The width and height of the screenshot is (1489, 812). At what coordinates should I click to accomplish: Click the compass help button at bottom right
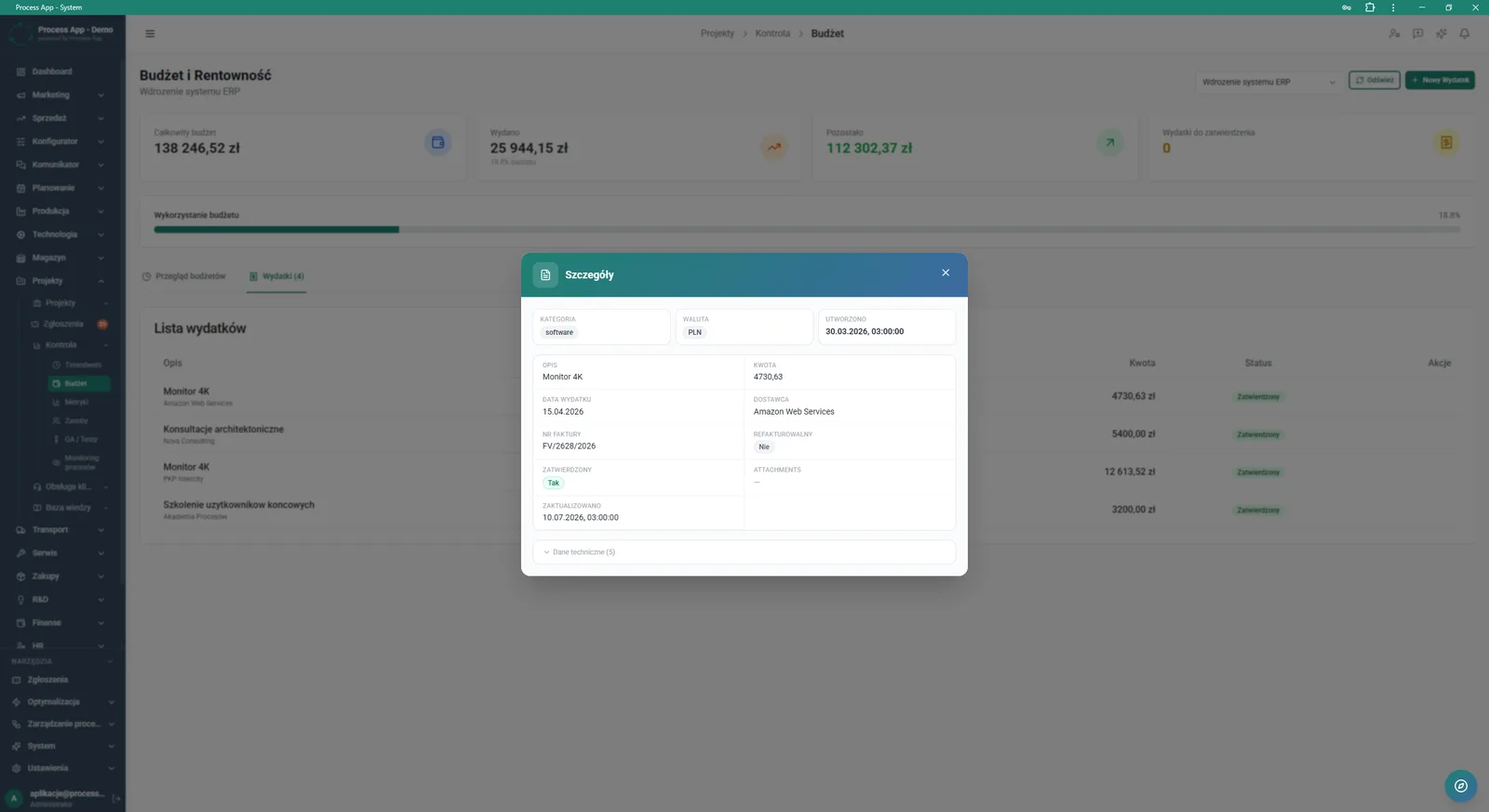1460,786
